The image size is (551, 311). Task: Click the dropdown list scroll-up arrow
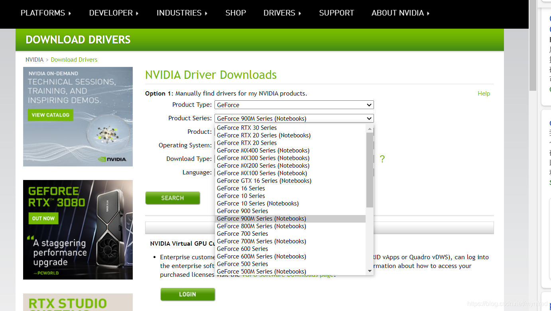point(370,128)
